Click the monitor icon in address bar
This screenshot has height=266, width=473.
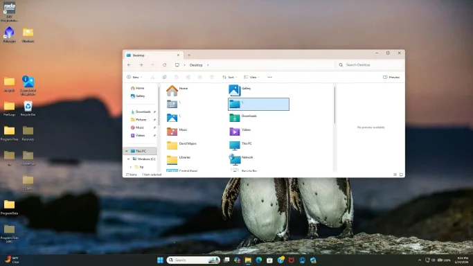177,65
